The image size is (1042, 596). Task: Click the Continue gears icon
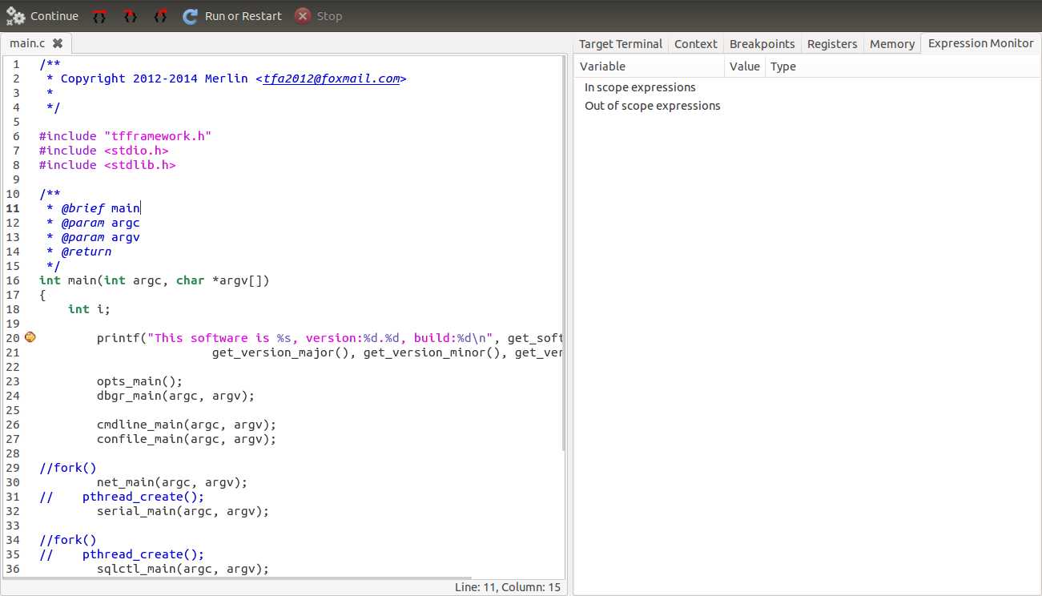tap(16, 16)
